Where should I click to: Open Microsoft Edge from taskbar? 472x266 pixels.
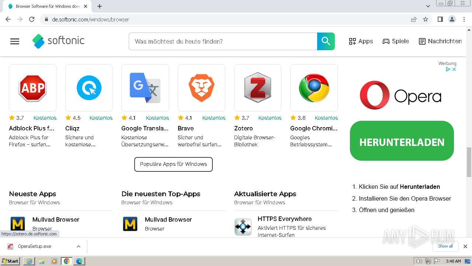click(x=79, y=261)
